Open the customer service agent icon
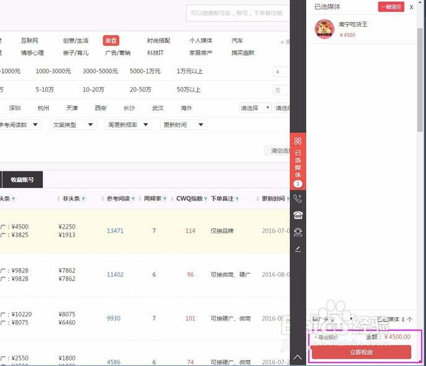426x366 pixels. pyautogui.click(x=298, y=232)
